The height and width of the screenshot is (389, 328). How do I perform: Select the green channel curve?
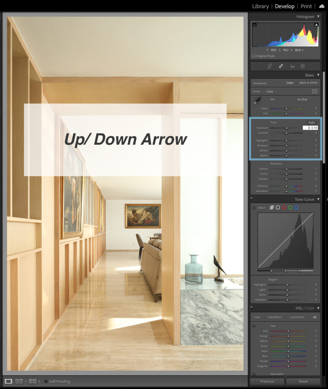[290, 207]
